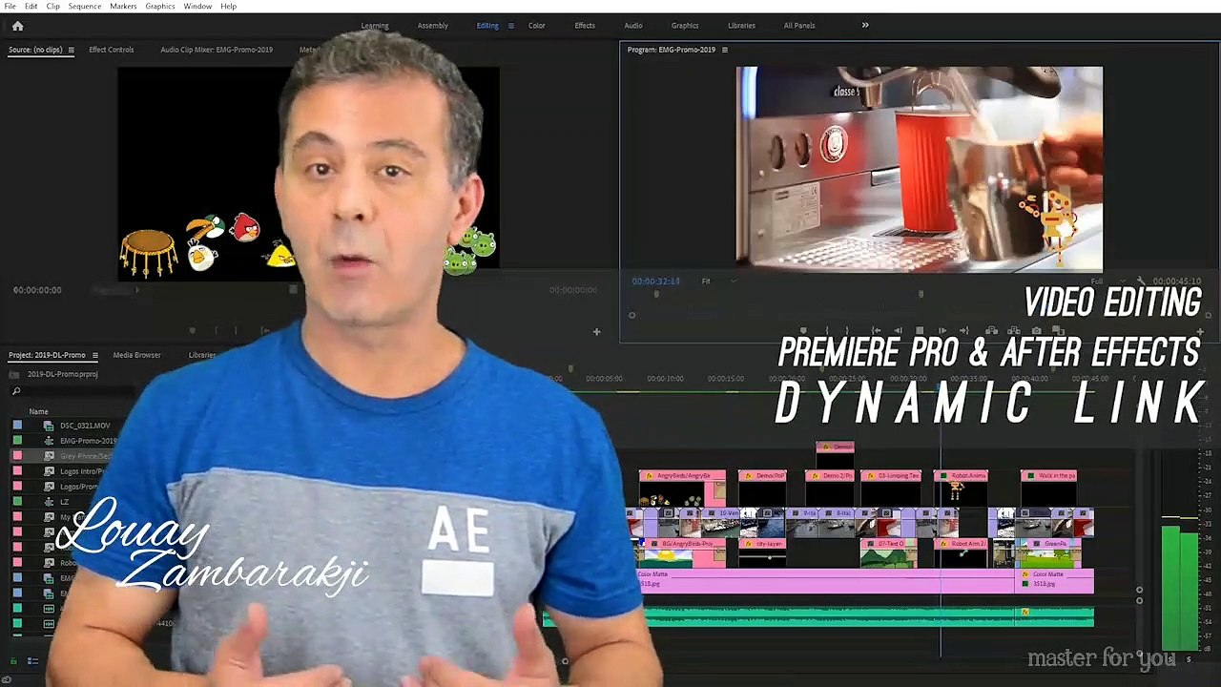Open the Markers menu
Image resolution: width=1221 pixels, height=687 pixels.
coord(123,7)
